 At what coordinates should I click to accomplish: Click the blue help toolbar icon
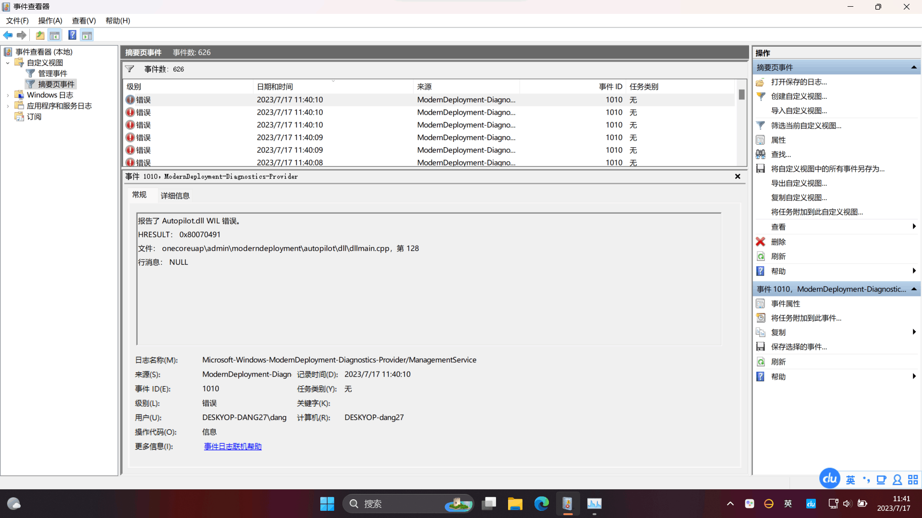(72, 35)
